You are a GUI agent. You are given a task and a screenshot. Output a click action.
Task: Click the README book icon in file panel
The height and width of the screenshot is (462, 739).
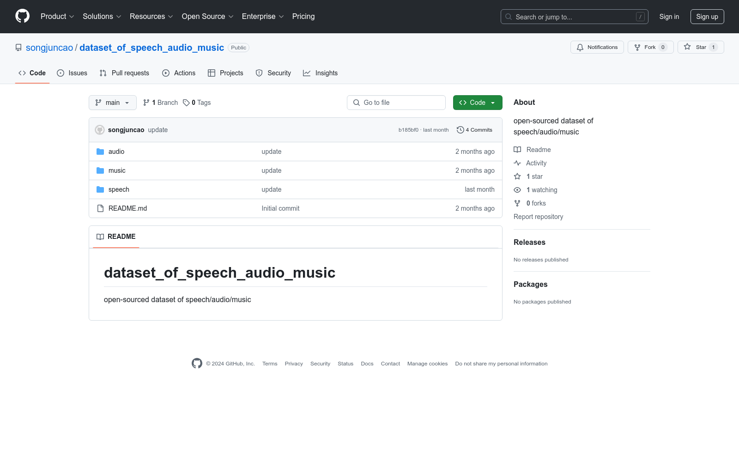pos(100,237)
